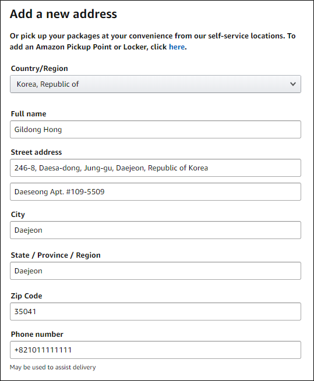Click the Phone number label

pos(37,334)
